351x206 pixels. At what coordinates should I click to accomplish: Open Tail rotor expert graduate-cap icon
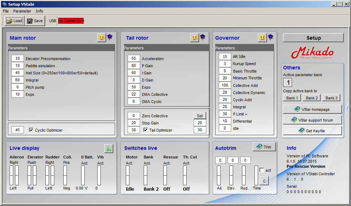click(x=203, y=38)
